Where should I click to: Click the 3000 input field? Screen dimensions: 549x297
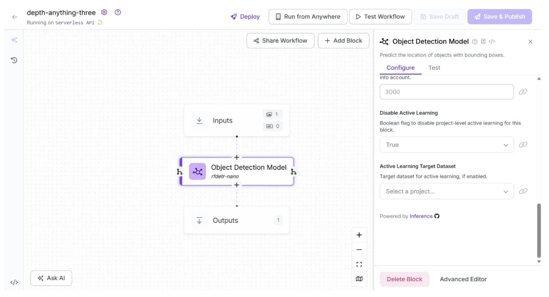446,92
